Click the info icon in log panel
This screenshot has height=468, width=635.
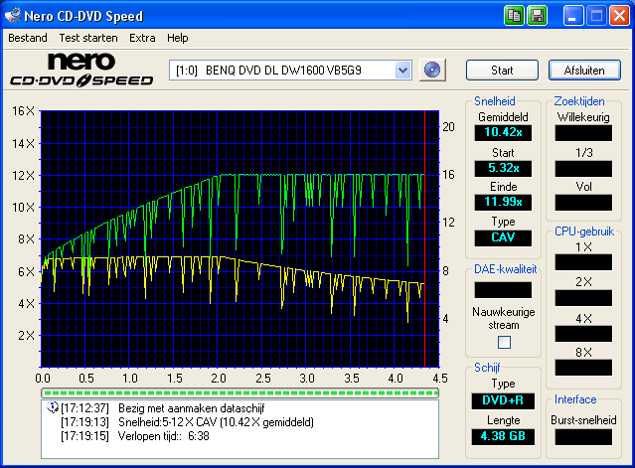pos(53,407)
